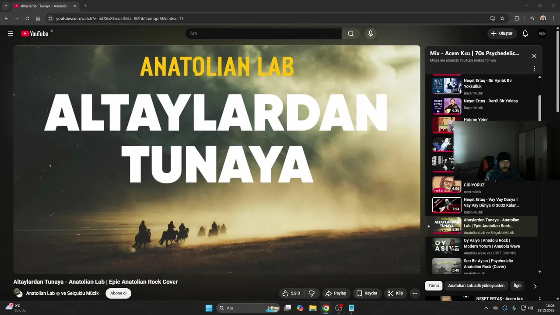Open the Anatolian Lab channel avatar
Viewport: 560px width, 315px height.
[18, 293]
